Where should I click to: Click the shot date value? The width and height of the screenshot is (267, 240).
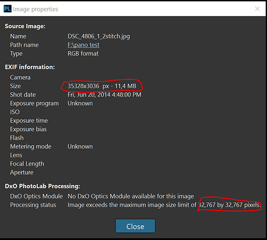coord(104,95)
